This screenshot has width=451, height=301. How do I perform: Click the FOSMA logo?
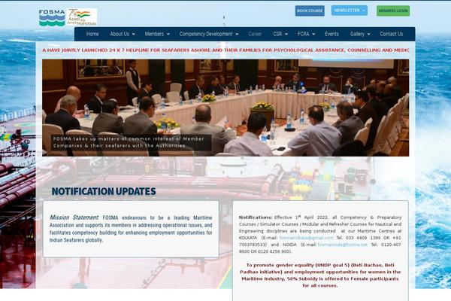pos(52,17)
